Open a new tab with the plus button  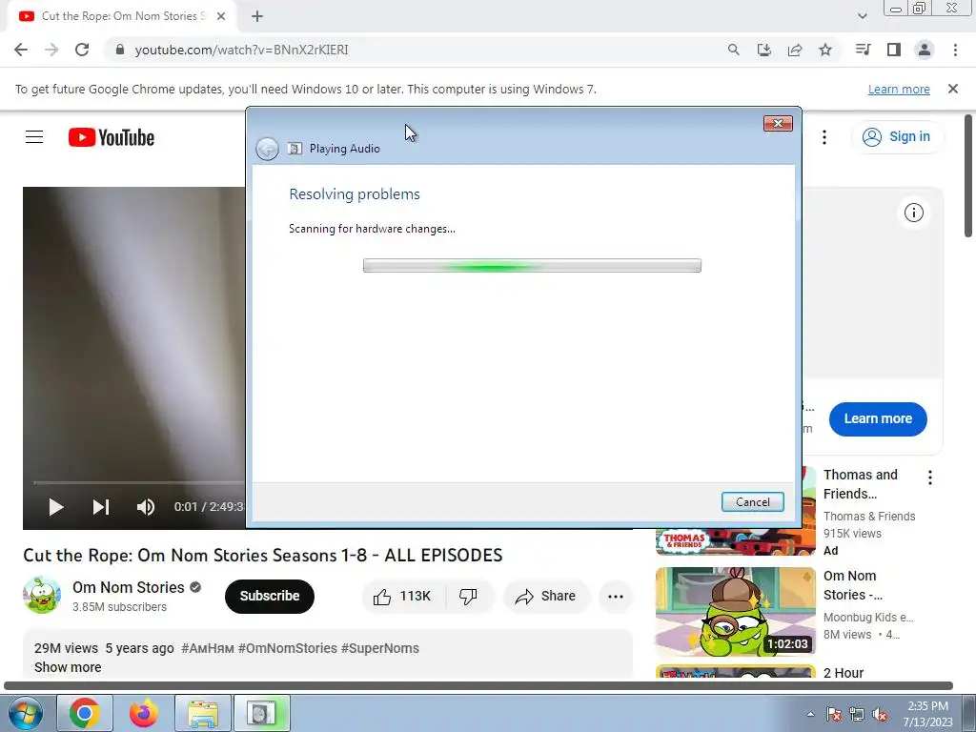pos(257,16)
